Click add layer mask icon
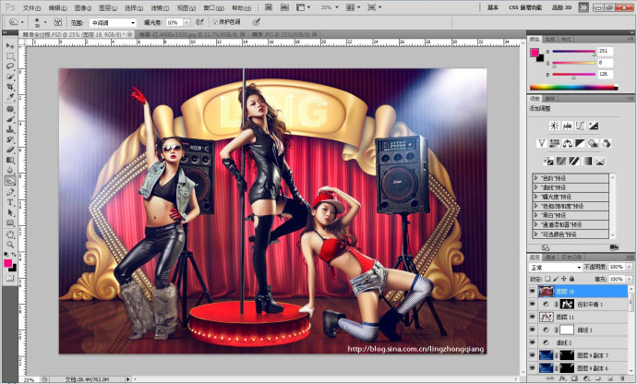This screenshot has height=384, width=637. tap(574, 378)
